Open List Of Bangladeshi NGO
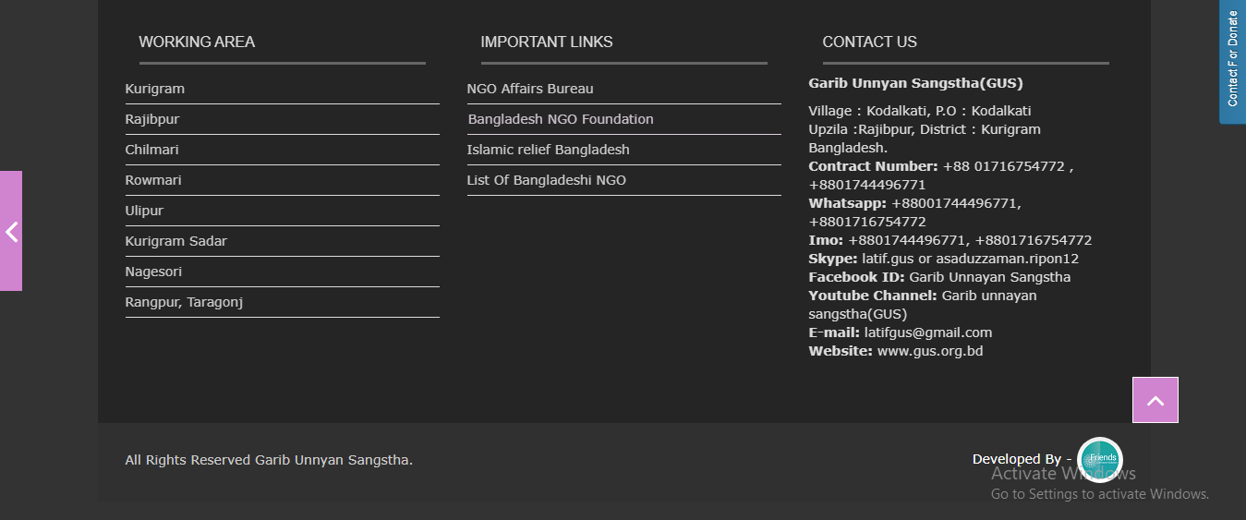This screenshot has width=1246, height=520. click(546, 180)
